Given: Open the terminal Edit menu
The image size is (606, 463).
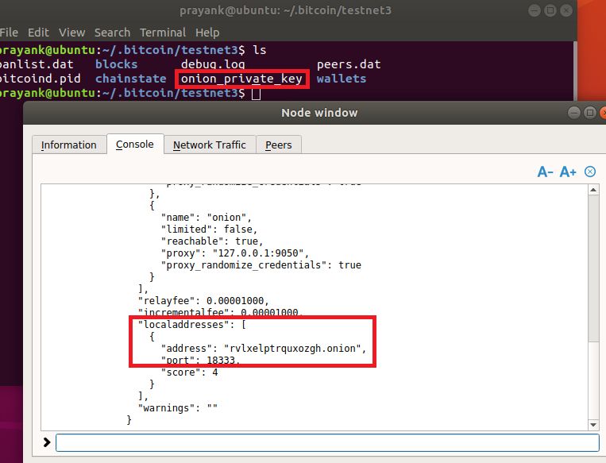Looking at the screenshot, I should [38, 33].
